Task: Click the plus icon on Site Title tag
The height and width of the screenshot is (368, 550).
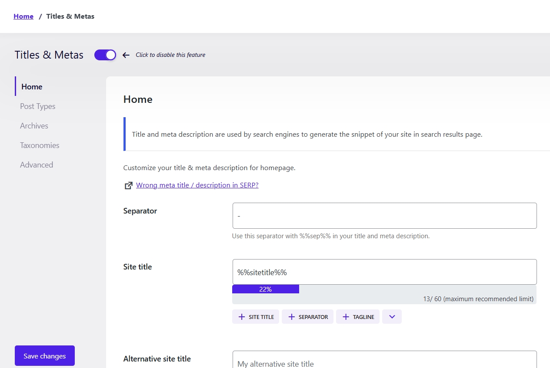Action: click(242, 317)
